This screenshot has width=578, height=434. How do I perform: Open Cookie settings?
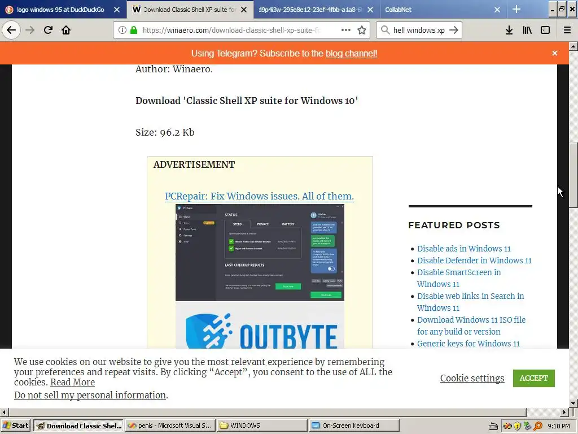coord(472,378)
